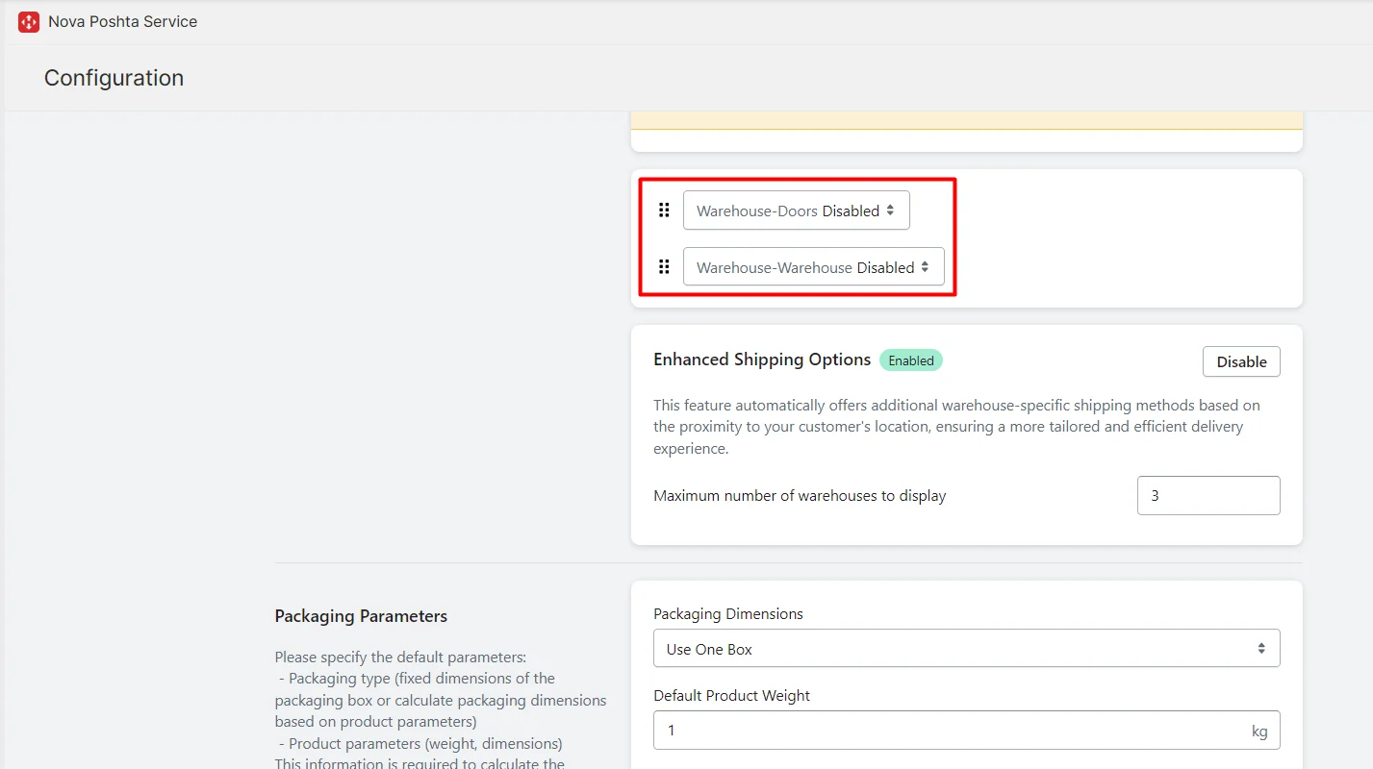Disable Enhanced Shipping Options
Image resolution: width=1373 pixels, height=769 pixels.
coord(1241,361)
